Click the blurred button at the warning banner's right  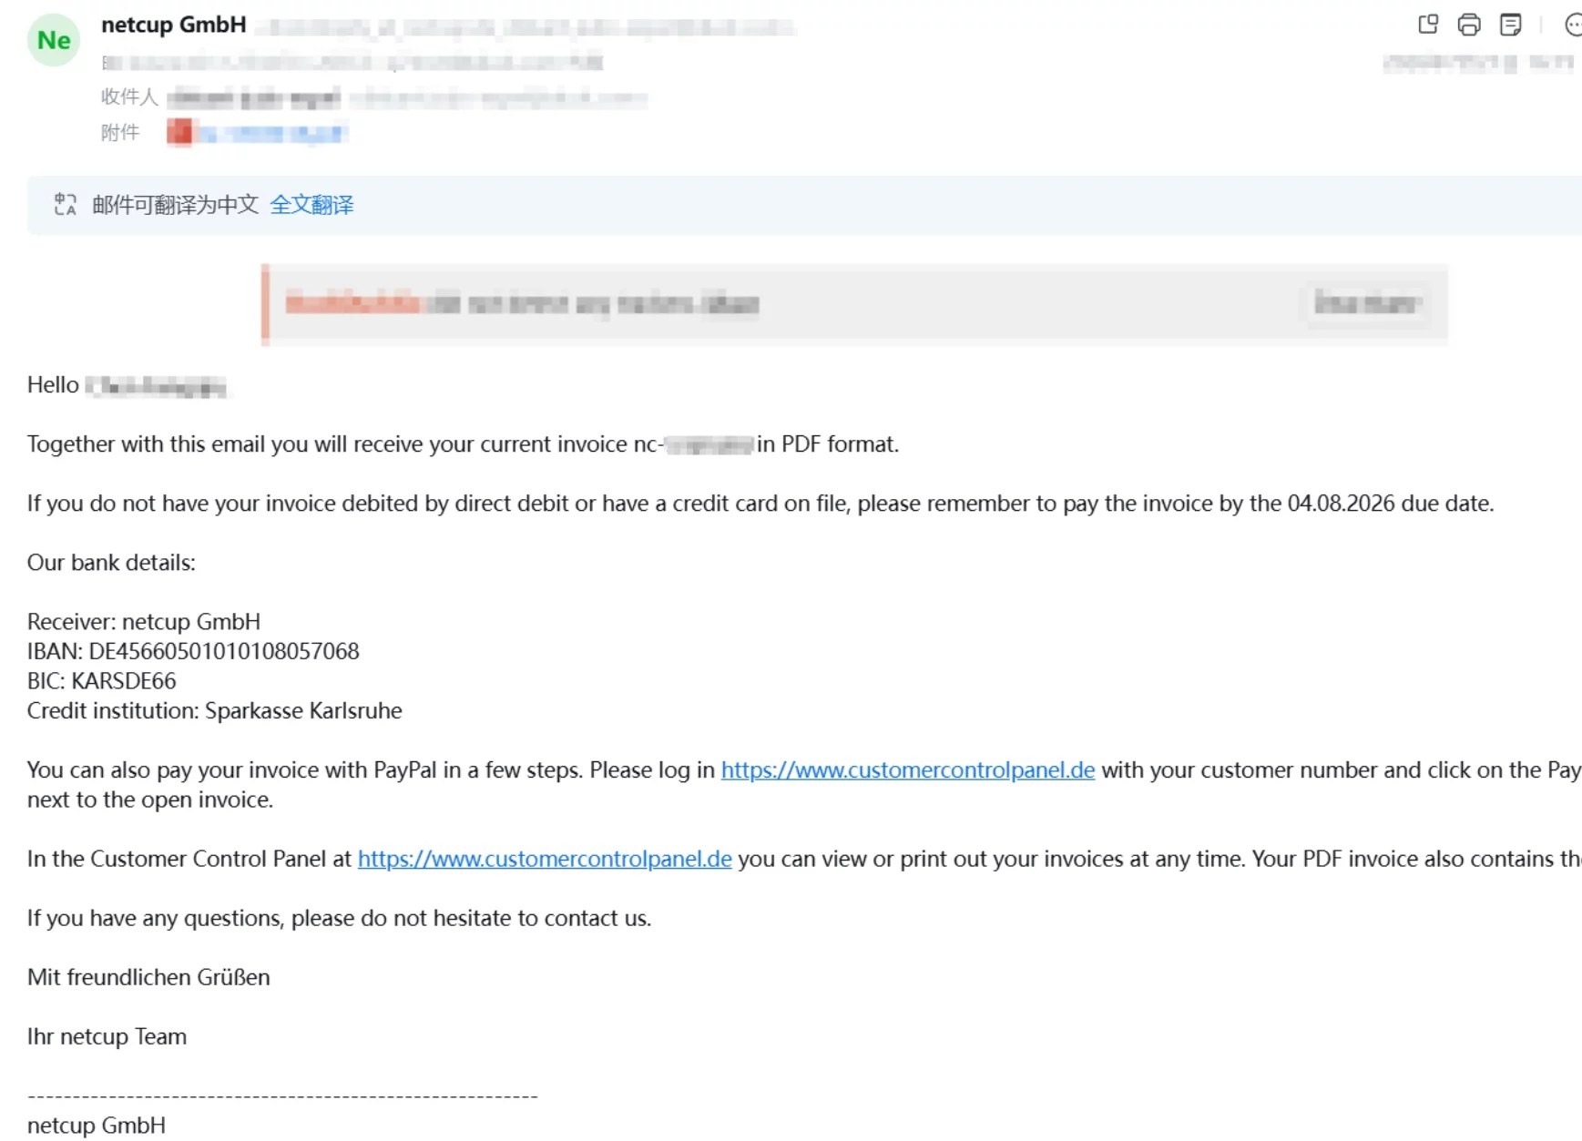tap(1367, 303)
